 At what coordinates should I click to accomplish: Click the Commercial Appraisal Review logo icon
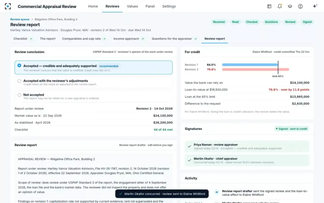8,6
